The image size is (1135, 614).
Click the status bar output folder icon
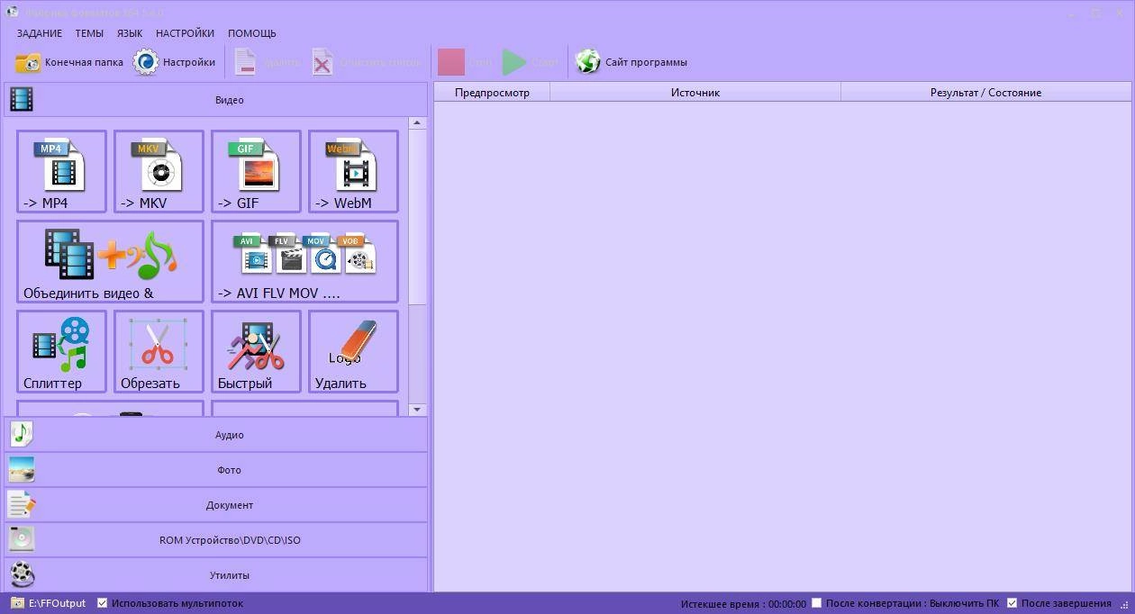17,603
